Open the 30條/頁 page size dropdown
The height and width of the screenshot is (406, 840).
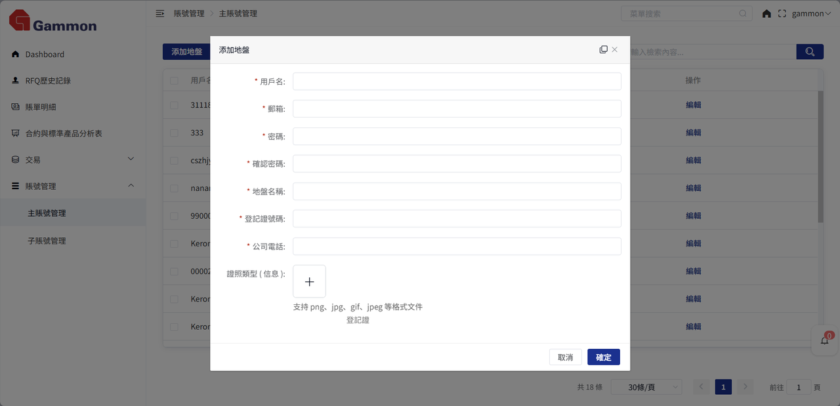[x=646, y=388]
